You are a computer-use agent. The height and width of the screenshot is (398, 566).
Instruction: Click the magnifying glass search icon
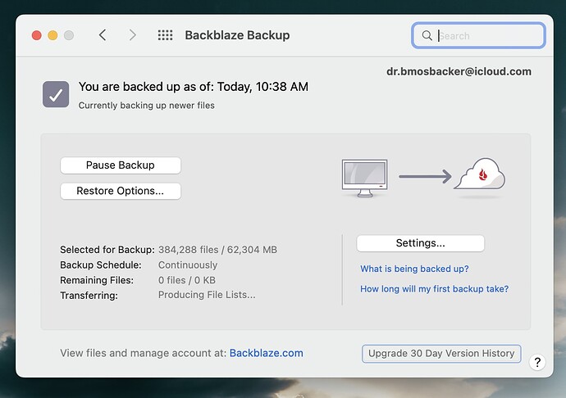(x=427, y=35)
